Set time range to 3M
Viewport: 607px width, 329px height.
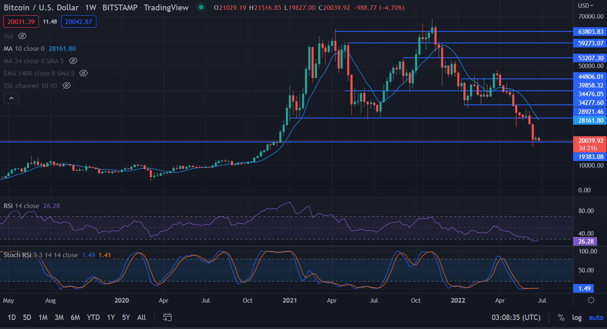pos(59,317)
